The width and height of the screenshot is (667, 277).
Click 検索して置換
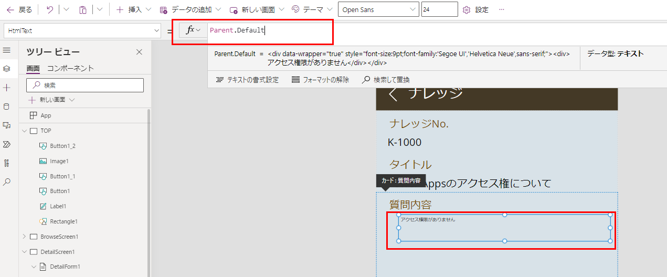coord(386,80)
